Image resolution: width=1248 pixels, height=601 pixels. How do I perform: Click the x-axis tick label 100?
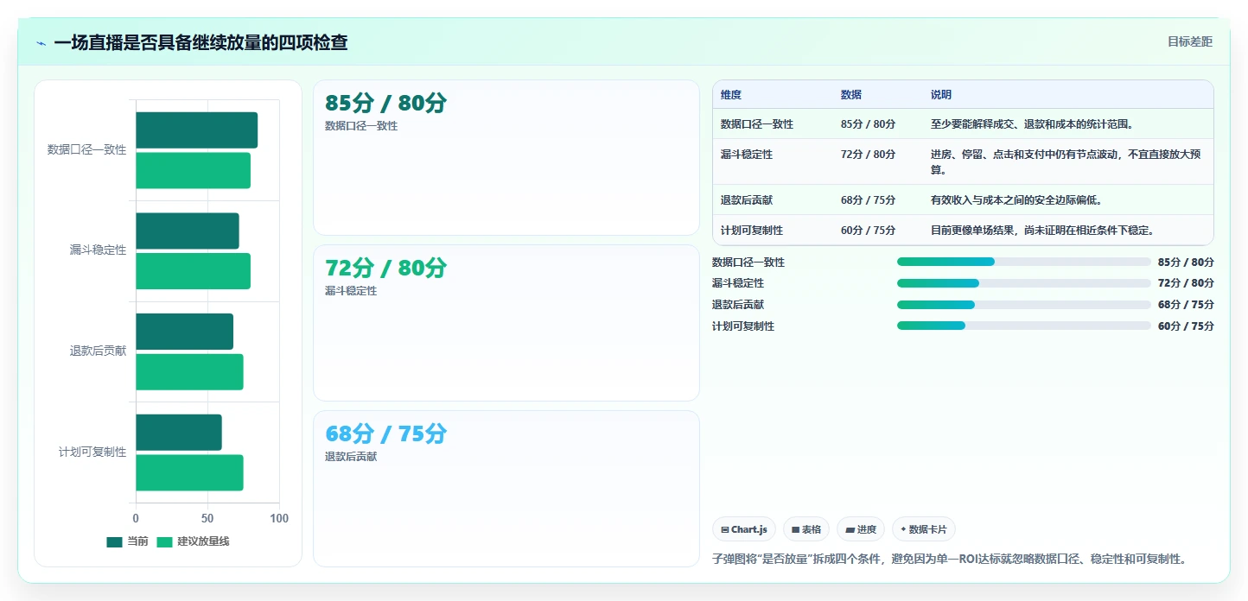(x=279, y=518)
